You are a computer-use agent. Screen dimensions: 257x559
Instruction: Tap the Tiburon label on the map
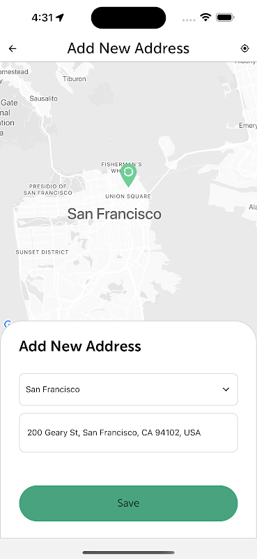pyautogui.click(x=75, y=79)
